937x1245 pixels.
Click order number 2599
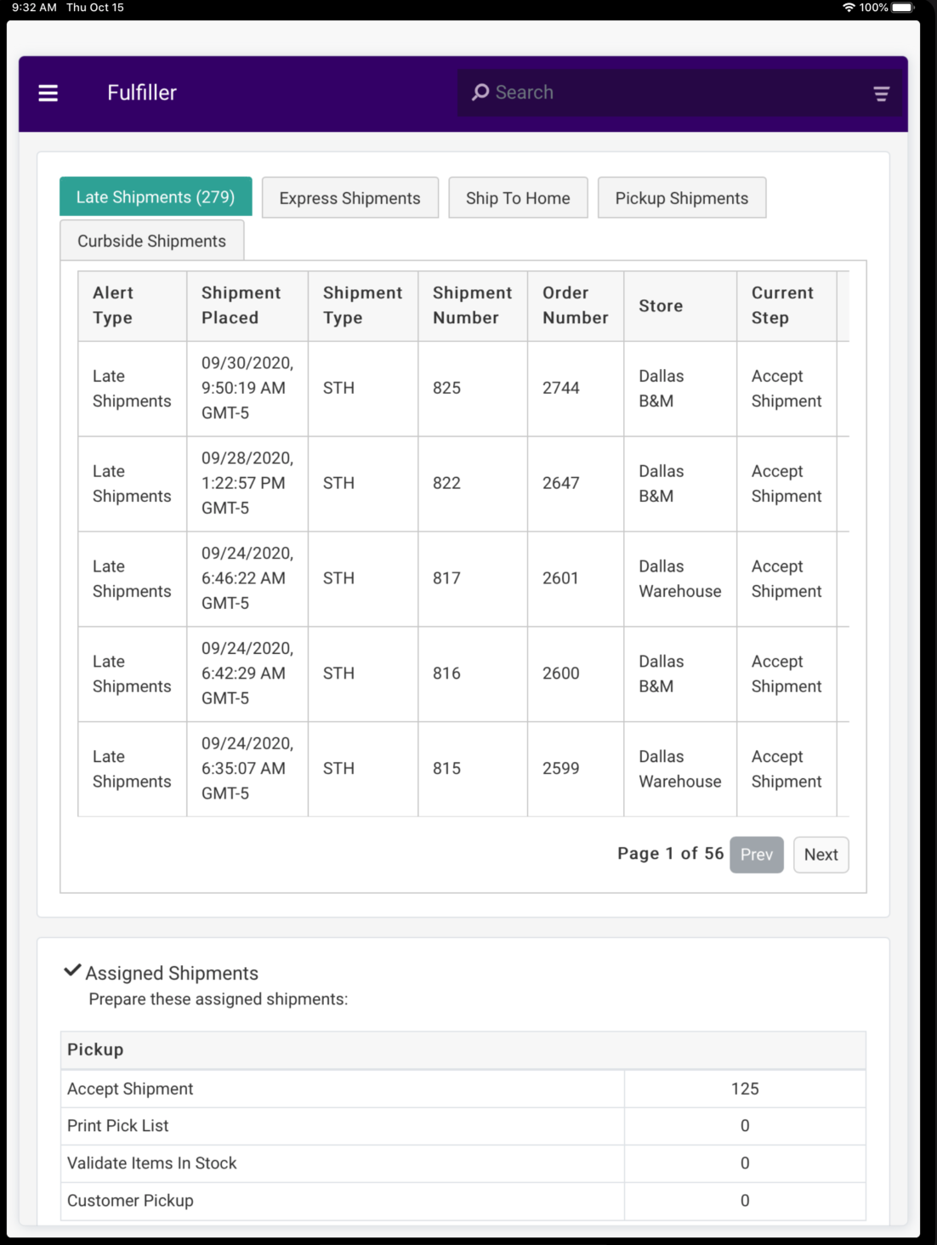coord(561,769)
